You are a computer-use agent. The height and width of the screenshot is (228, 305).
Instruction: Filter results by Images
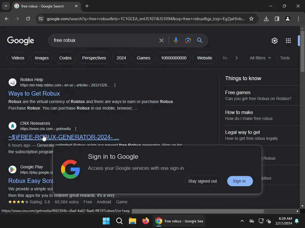(42, 58)
